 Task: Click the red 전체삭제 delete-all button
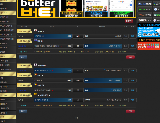129,21
